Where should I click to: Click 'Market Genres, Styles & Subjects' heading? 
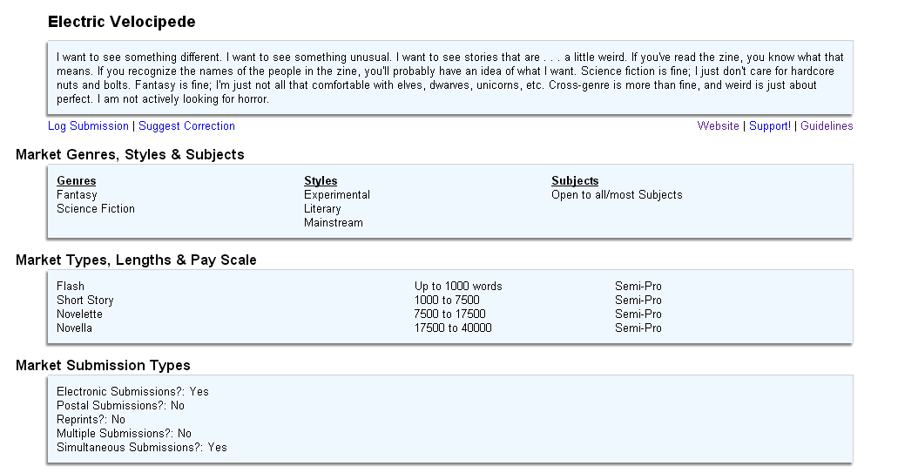coord(130,154)
